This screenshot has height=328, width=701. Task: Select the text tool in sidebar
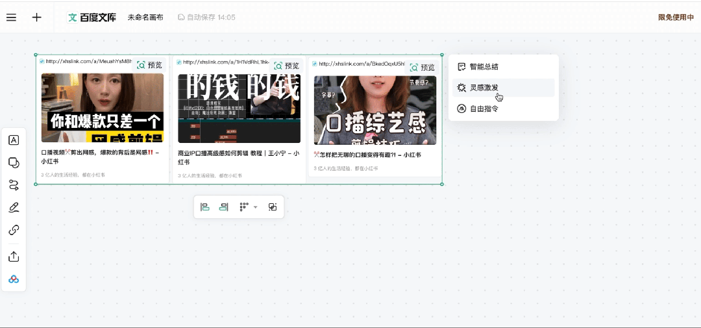(x=14, y=140)
